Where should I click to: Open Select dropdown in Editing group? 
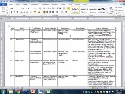[119, 13]
